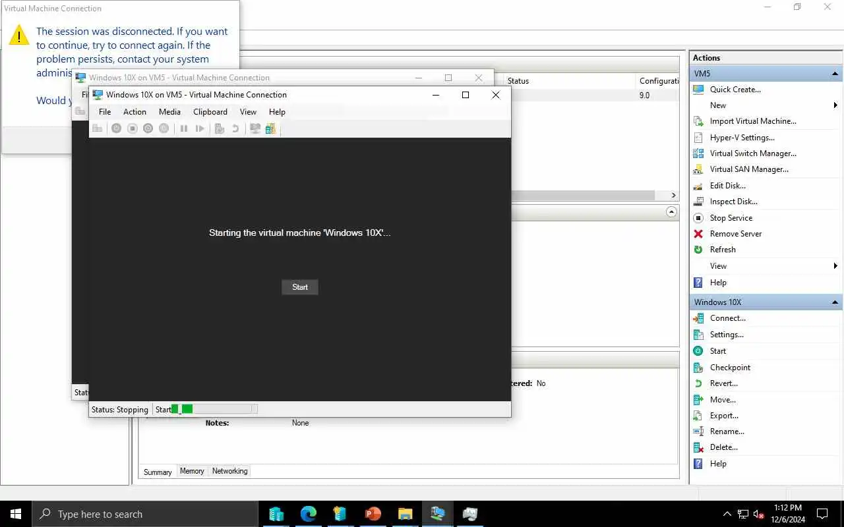844x527 pixels.
Task: Click Export in the Actions pane
Action: coord(724,416)
